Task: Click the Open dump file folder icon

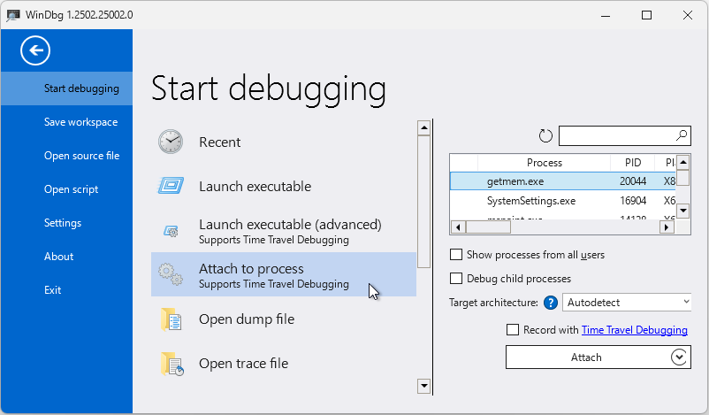Action: (171, 319)
